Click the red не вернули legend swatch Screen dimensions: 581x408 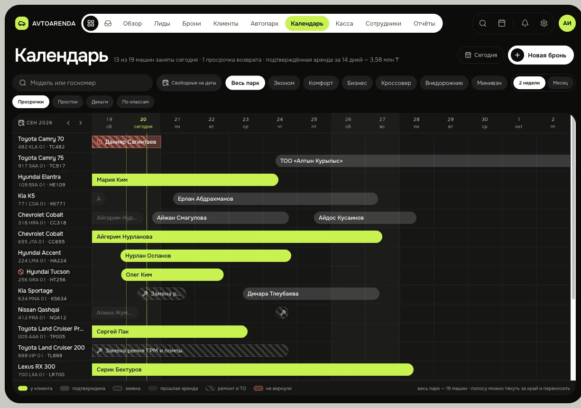click(258, 389)
